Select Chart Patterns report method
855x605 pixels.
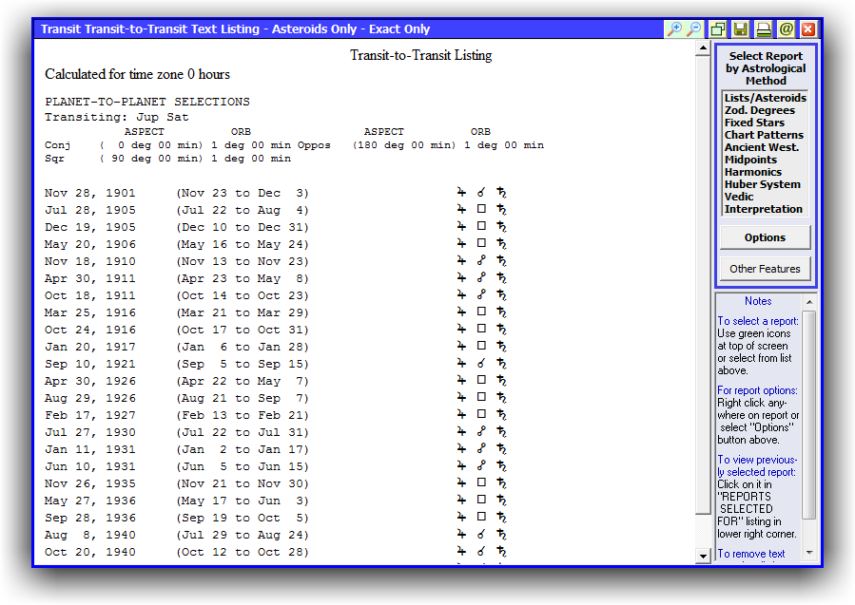coord(764,135)
